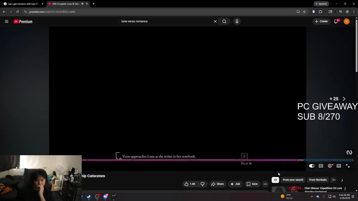Image resolution: width=358 pixels, height=201 pixels.
Task: Show more filter chips with the arrow
Action: [342, 180]
